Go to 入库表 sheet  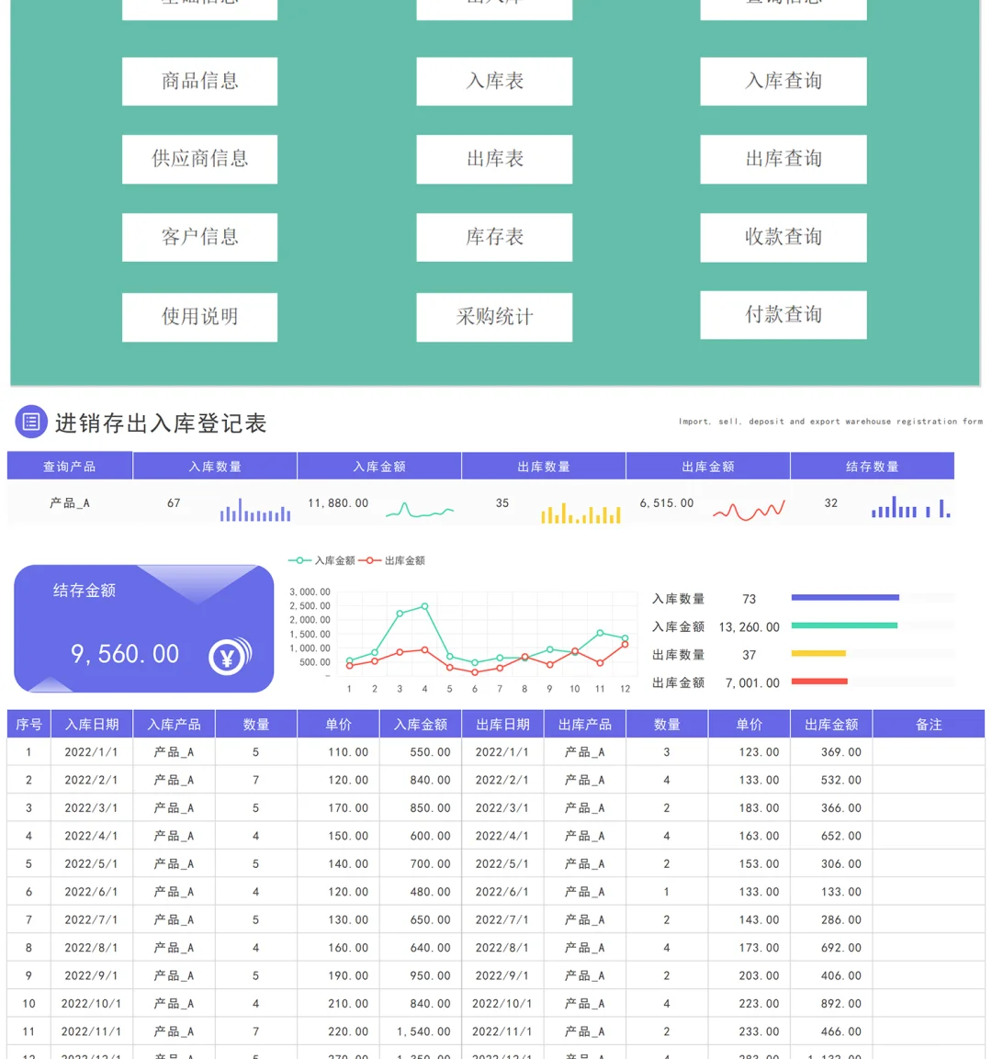pos(494,81)
